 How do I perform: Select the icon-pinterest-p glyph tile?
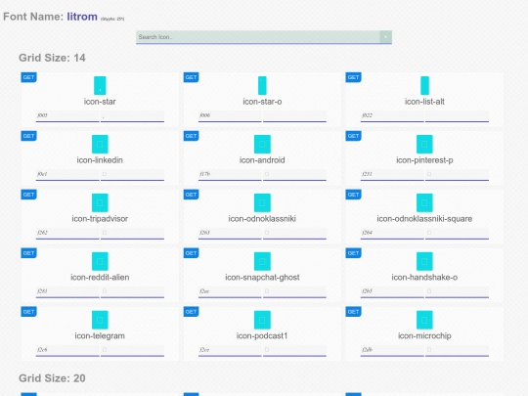(x=424, y=144)
